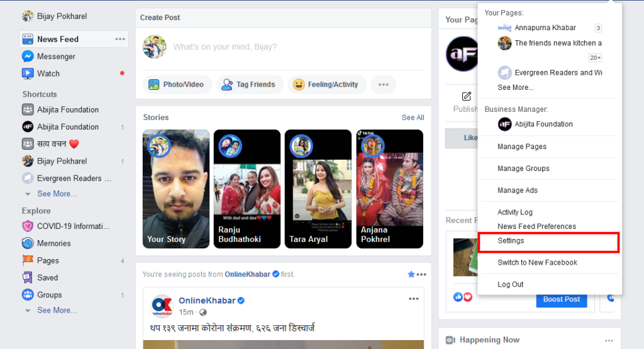Open Tara Aryal story

[318, 189]
